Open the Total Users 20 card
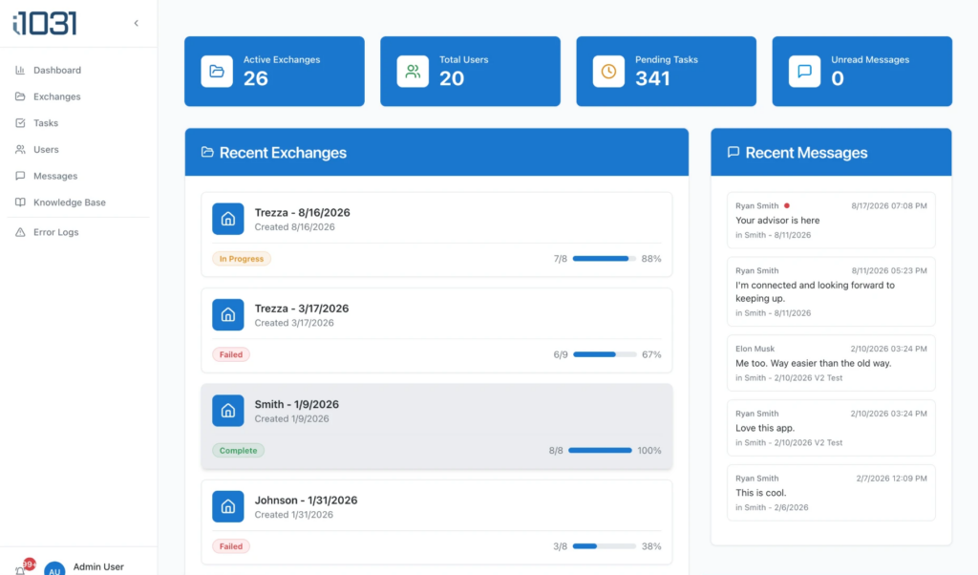Screen dimensions: 978x575 pyautogui.click(x=470, y=71)
